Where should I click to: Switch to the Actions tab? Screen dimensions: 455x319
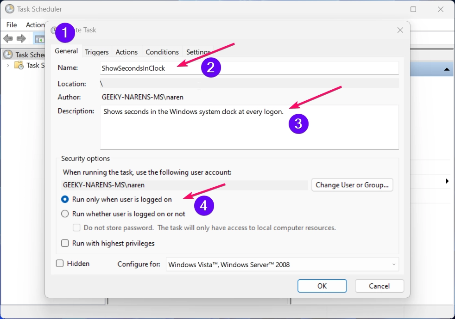coord(126,52)
